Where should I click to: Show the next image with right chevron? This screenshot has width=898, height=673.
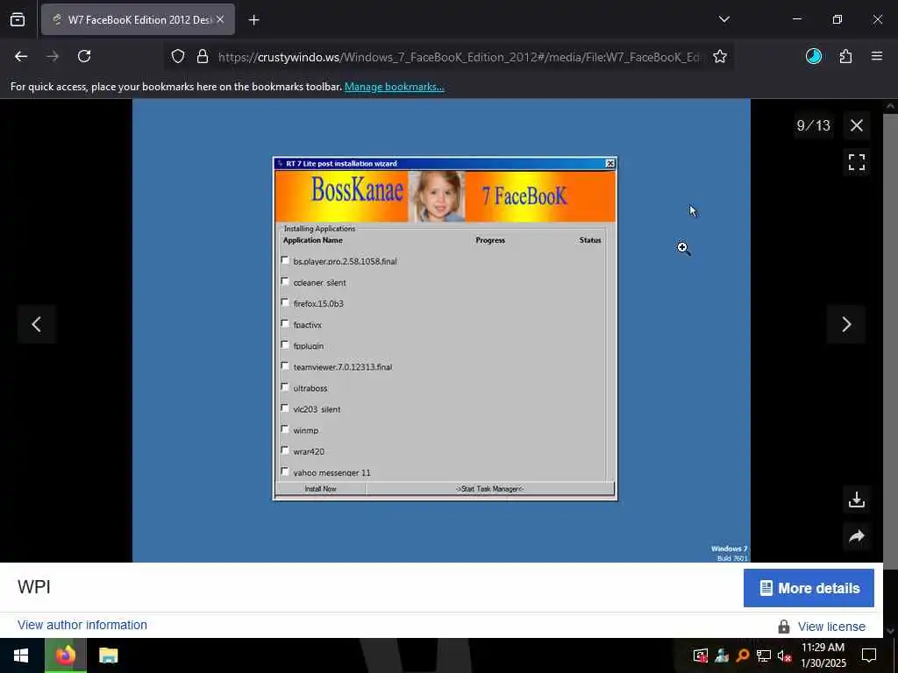pos(846,324)
